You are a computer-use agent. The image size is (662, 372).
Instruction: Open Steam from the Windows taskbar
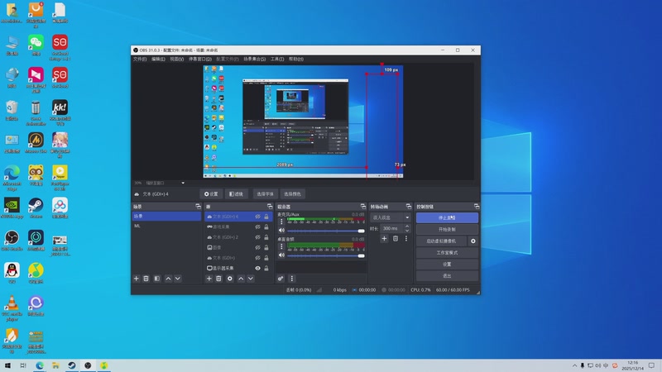72,365
